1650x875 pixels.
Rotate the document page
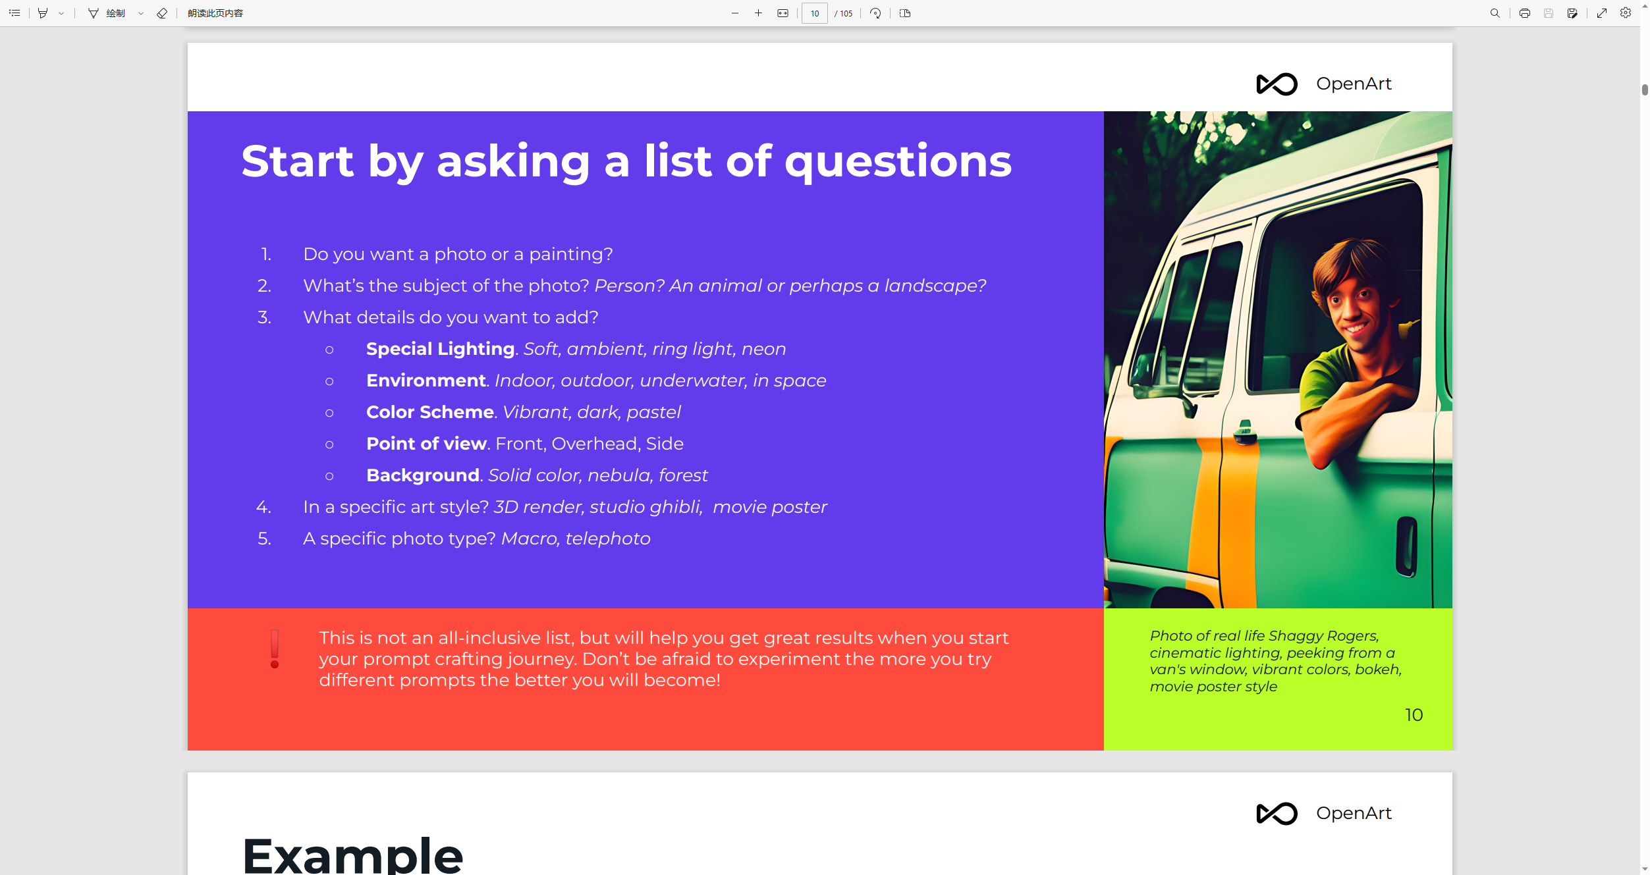pyautogui.click(x=875, y=13)
